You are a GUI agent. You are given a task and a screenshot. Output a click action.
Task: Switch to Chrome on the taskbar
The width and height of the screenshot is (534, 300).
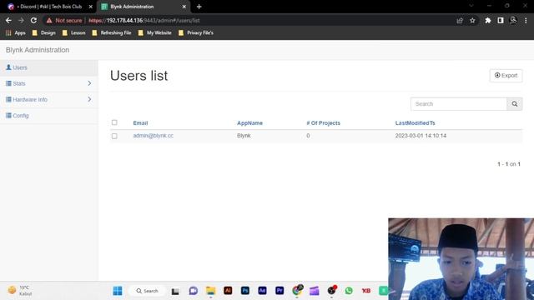[297, 290]
